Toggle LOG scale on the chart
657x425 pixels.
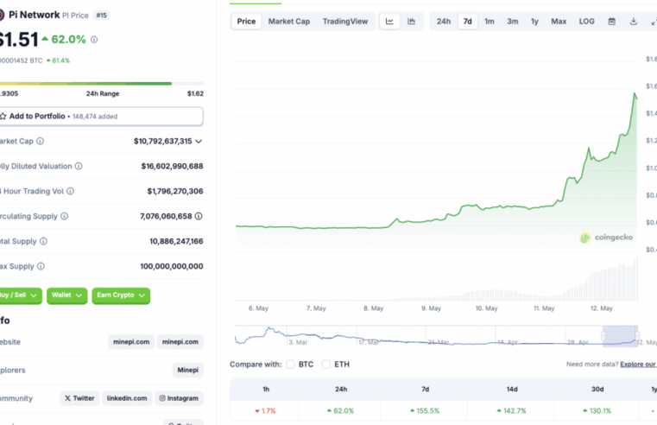[586, 22]
